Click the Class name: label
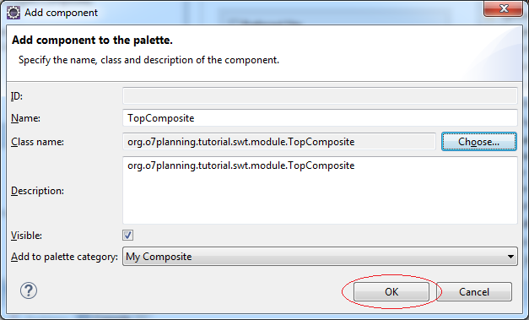 (x=37, y=142)
